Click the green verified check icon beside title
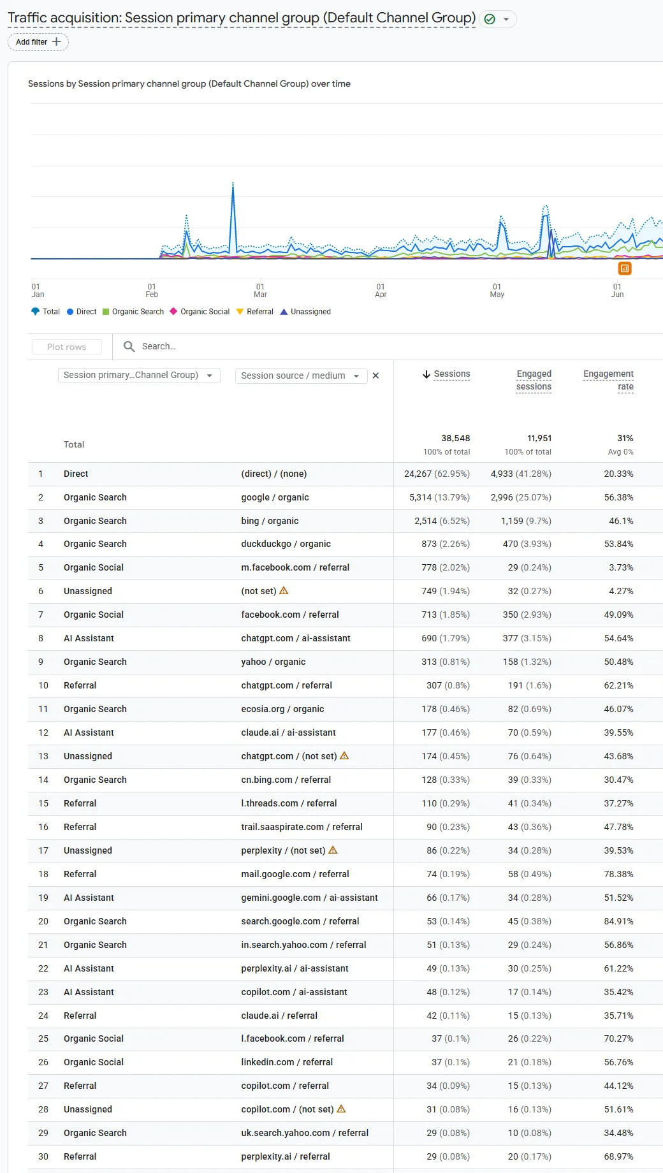 [490, 19]
